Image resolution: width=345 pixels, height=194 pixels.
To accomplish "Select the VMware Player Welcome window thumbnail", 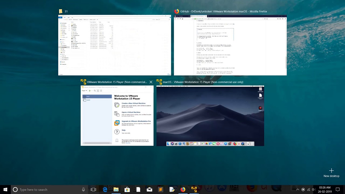I will point(117,116).
